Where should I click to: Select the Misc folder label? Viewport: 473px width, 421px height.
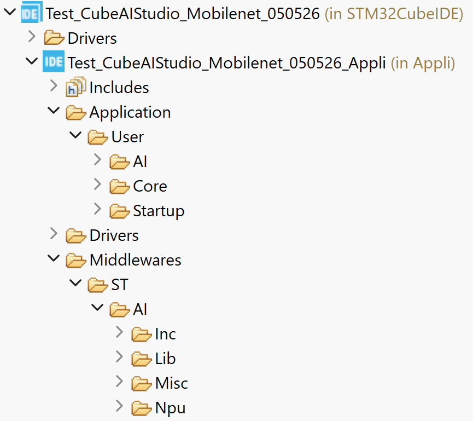click(171, 383)
